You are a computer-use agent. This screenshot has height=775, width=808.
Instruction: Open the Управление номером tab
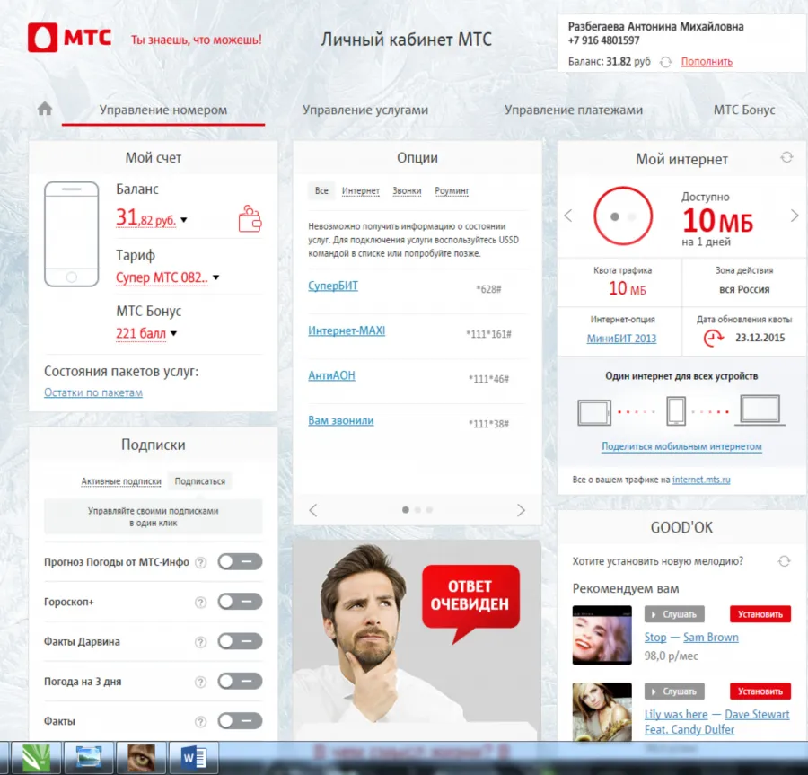click(162, 110)
